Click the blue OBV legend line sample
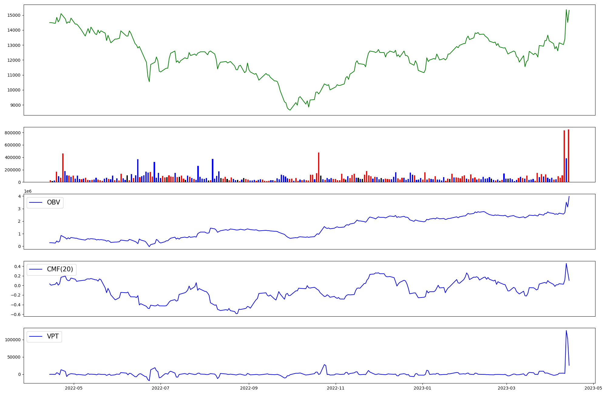The height and width of the screenshot is (395, 607). 36,203
